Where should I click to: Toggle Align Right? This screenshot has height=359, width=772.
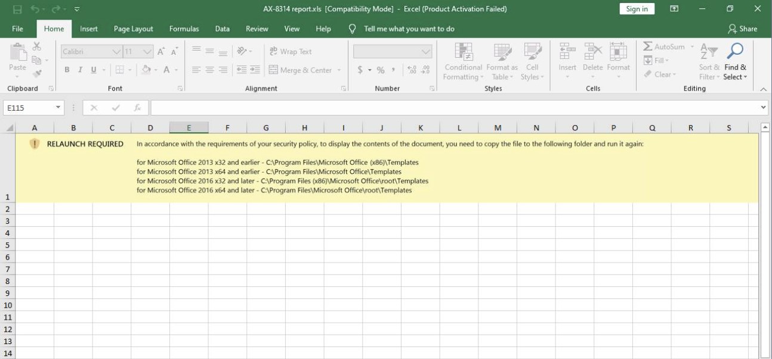pos(223,70)
